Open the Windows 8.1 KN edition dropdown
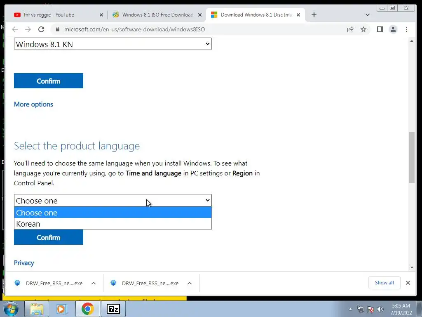 tap(113, 44)
